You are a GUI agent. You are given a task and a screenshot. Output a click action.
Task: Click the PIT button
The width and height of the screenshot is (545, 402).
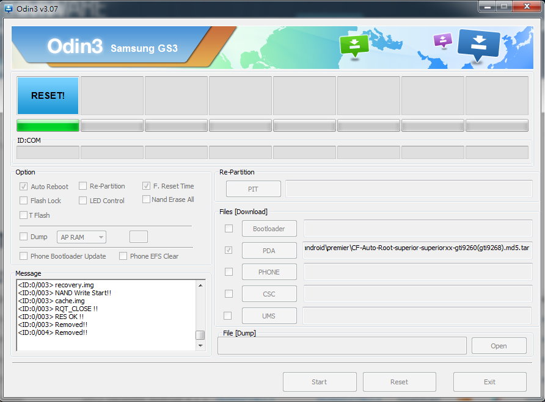pyautogui.click(x=254, y=189)
